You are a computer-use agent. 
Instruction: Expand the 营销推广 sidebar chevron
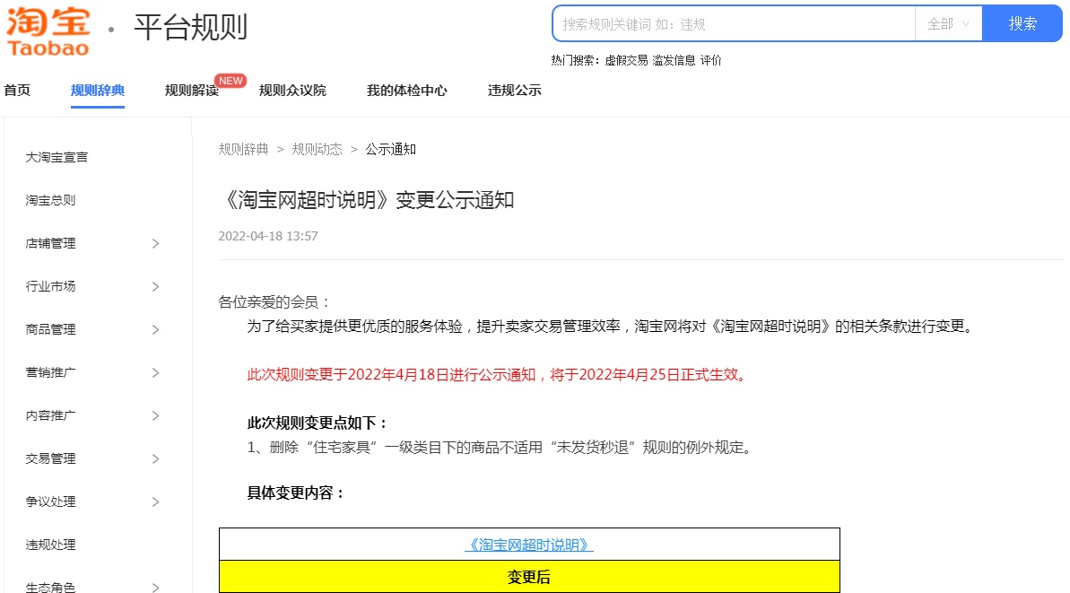tap(155, 372)
